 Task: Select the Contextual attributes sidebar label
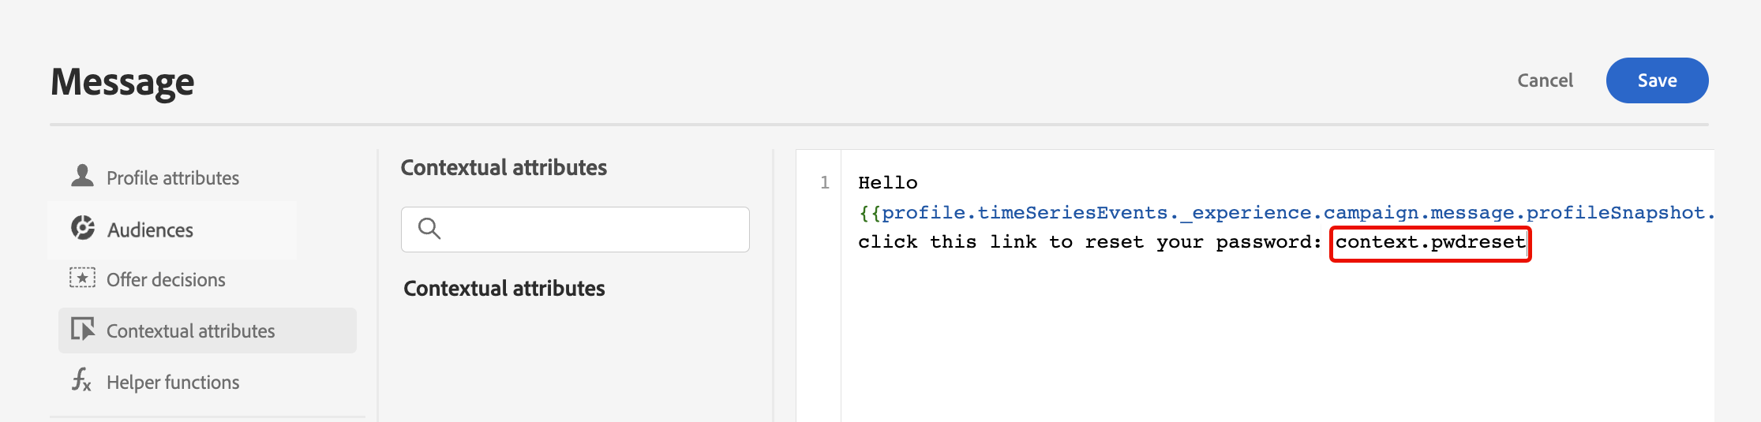[190, 331]
